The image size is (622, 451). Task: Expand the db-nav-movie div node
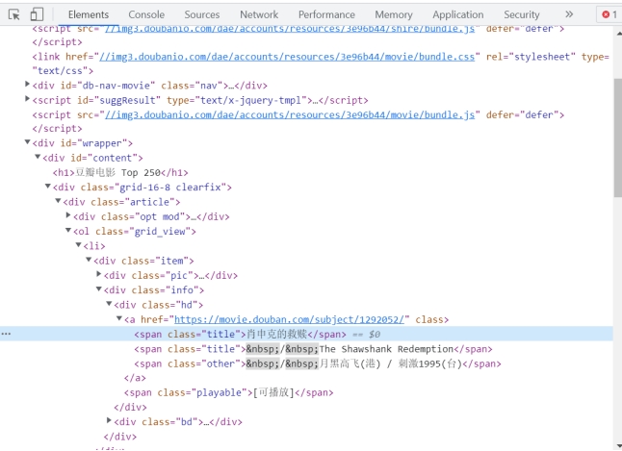[x=27, y=84]
